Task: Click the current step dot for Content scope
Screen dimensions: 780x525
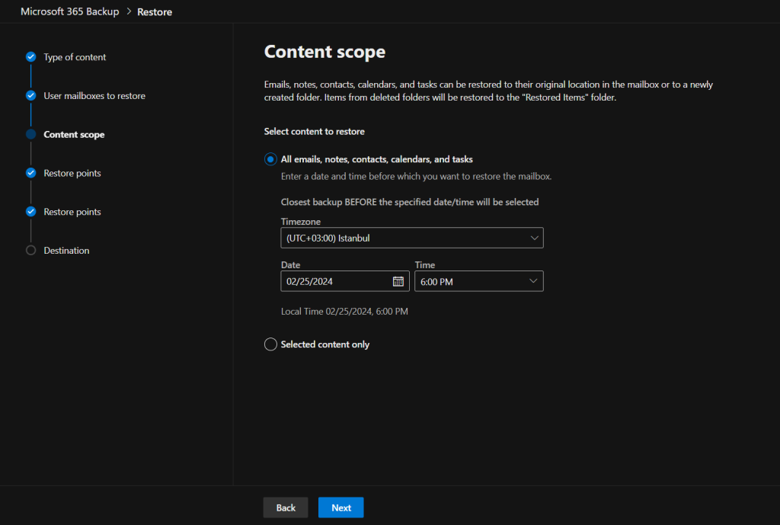Action: [30, 135]
